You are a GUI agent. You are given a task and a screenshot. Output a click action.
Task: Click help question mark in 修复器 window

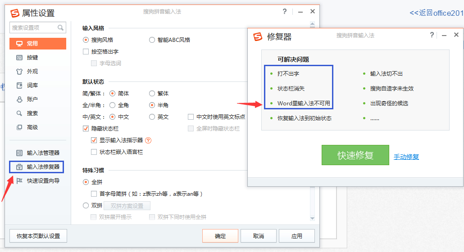(432, 35)
